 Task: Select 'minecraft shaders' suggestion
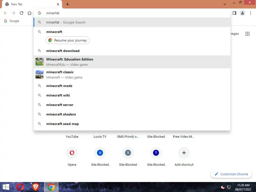click(132, 114)
